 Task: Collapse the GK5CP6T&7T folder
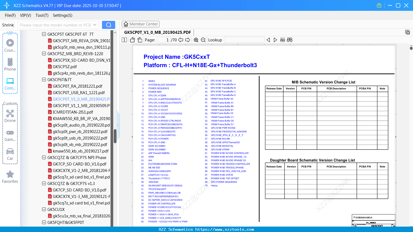coord(44,79)
